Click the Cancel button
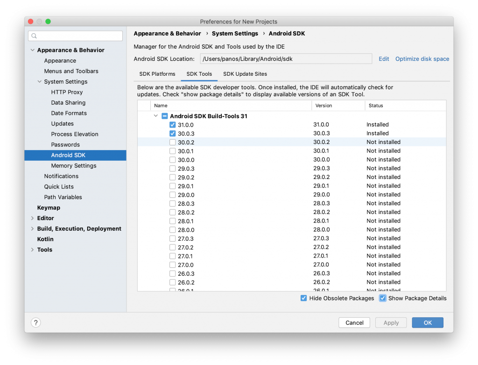The width and height of the screenshot is (478, 365). pos(354,322)
